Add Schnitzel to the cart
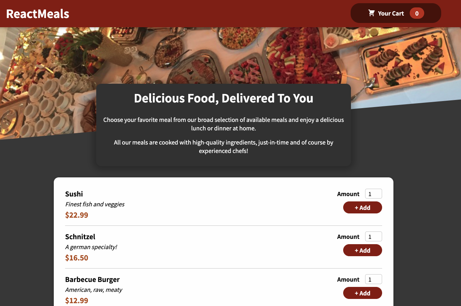 point(362,250)
